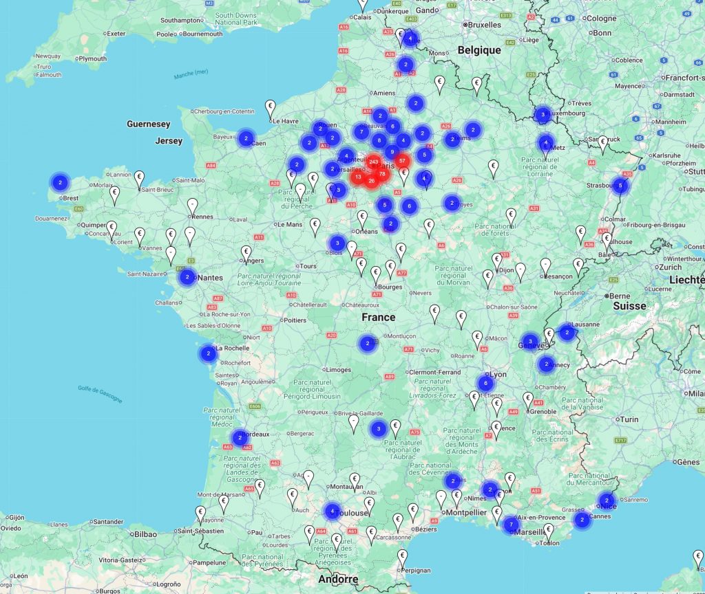The image size is (705, 594).
Task: Select the red 13 cluster marker
Action: 358,177
